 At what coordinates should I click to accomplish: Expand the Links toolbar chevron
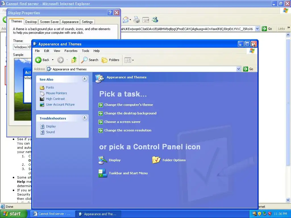(288, 28)
